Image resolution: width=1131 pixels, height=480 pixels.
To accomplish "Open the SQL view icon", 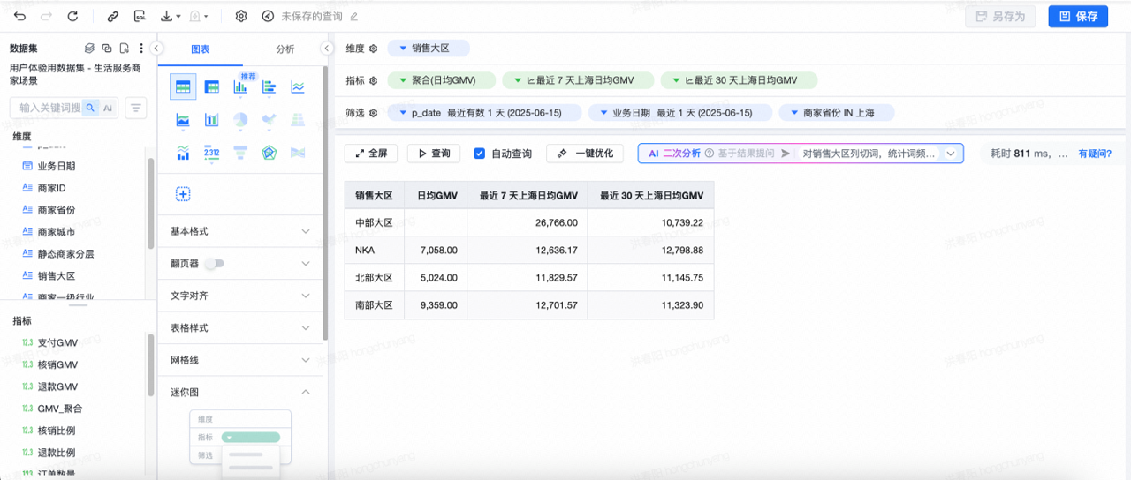I will coord(140,16).
